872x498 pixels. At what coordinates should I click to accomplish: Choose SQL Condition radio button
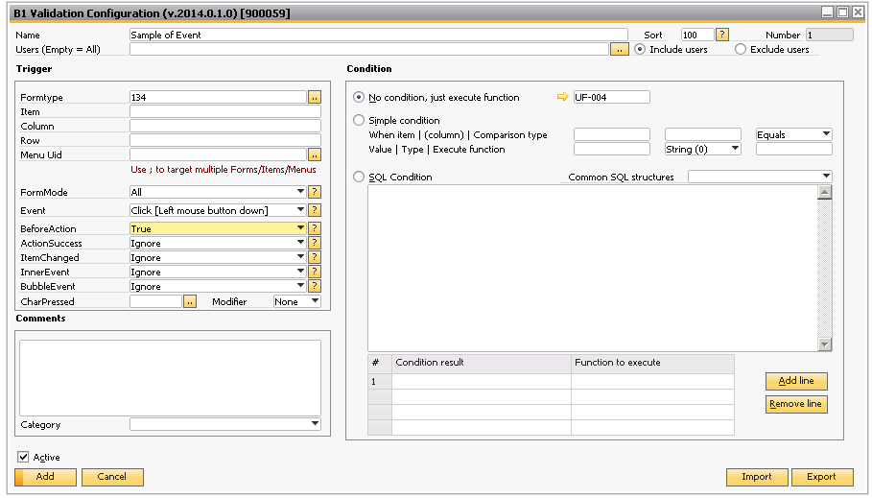359,177
